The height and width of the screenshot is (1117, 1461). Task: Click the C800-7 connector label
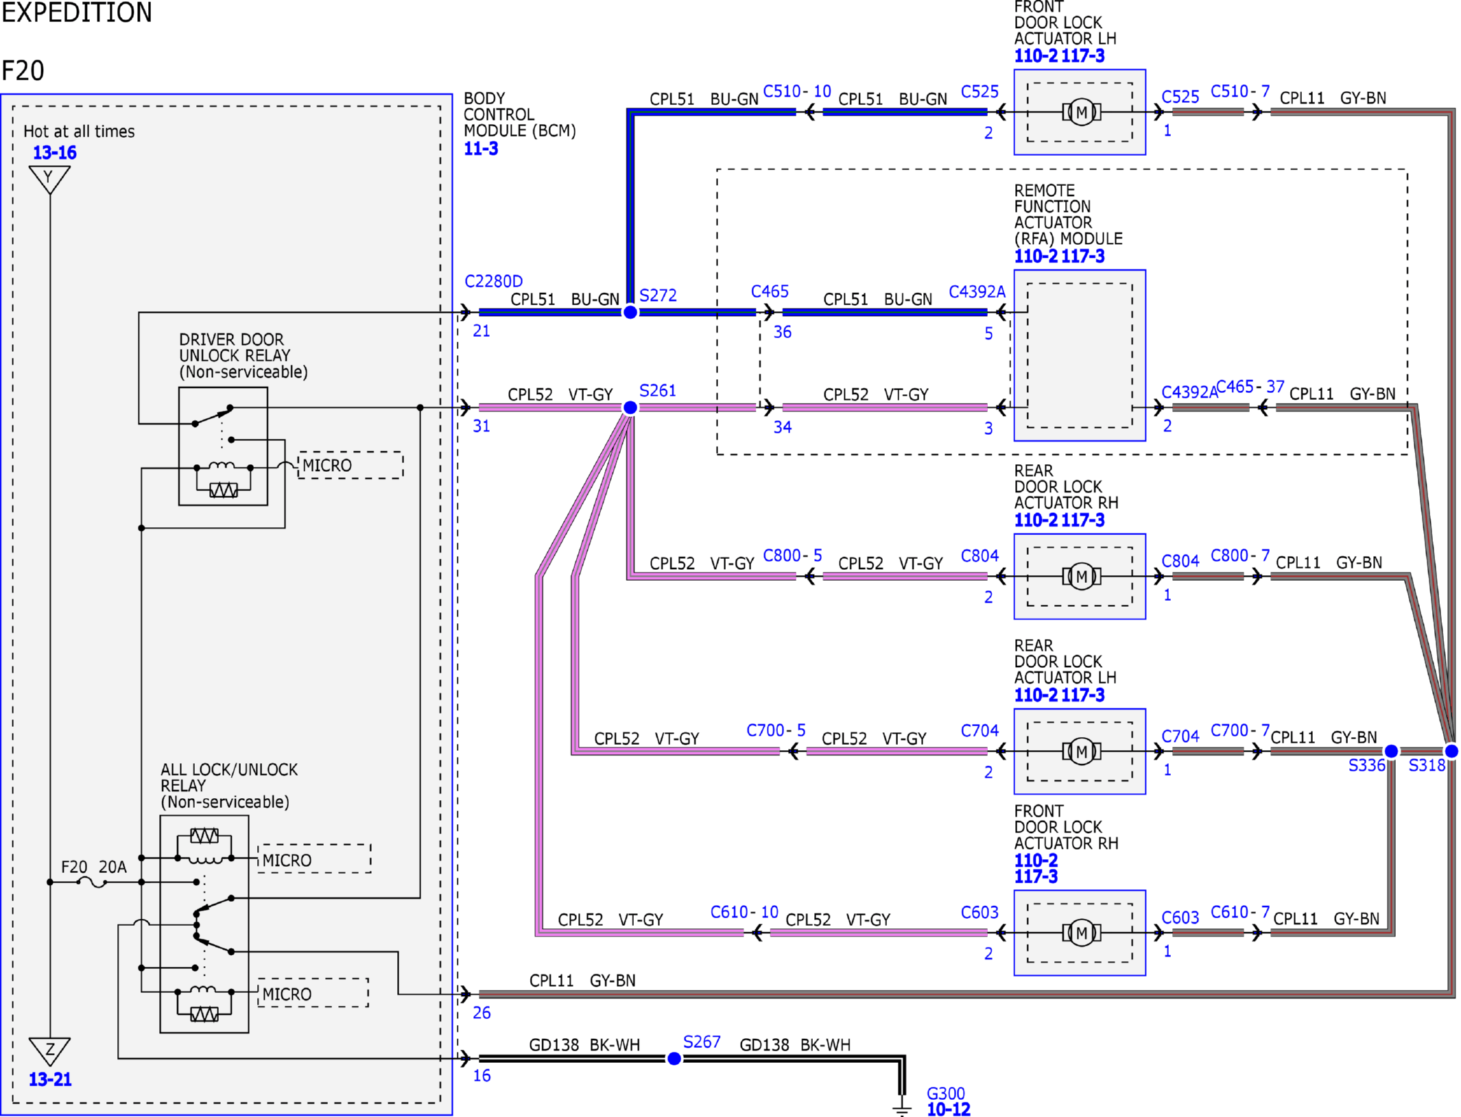tap(1240, 556)
